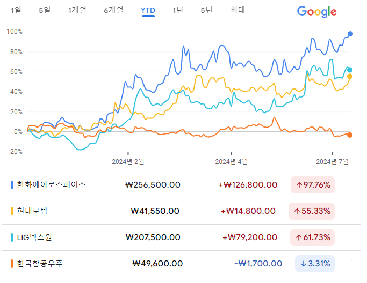Click the -20% y-axis label
This screenshot has height=283, width=367.
click(x=15, y=152)
